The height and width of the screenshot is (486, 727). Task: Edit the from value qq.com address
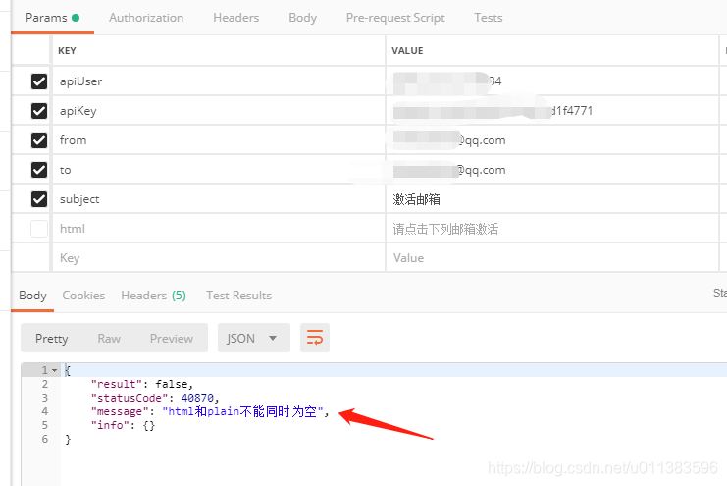tap(552, 140)
